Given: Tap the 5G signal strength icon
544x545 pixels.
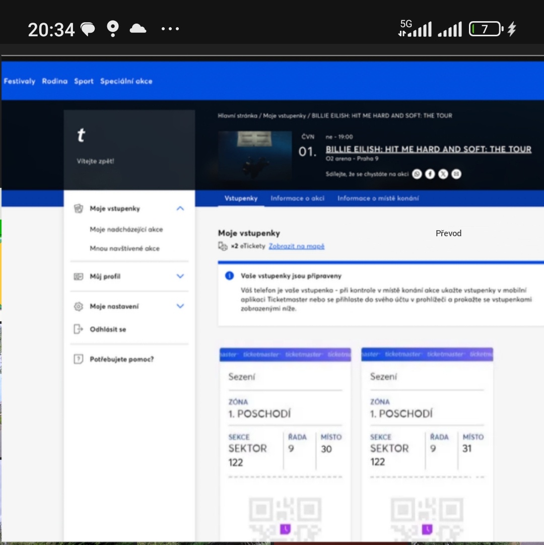Looking at the screenshot, I should [x=415, y=29].
